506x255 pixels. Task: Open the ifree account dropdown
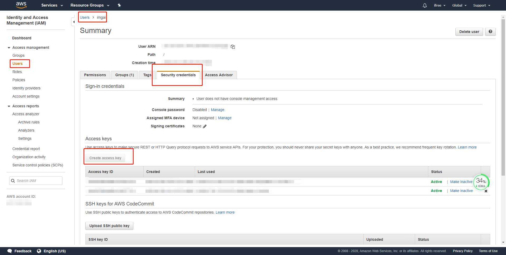[x=440, y=5]
